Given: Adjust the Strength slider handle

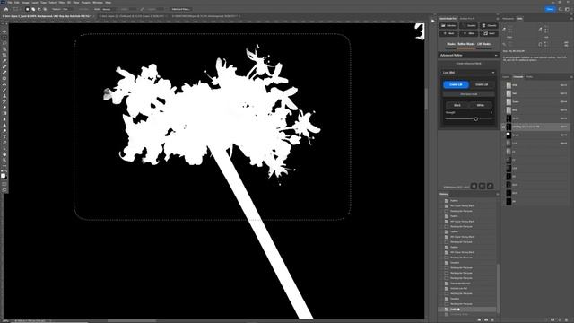Looking at the screenshot, I should tap(476, 119).
